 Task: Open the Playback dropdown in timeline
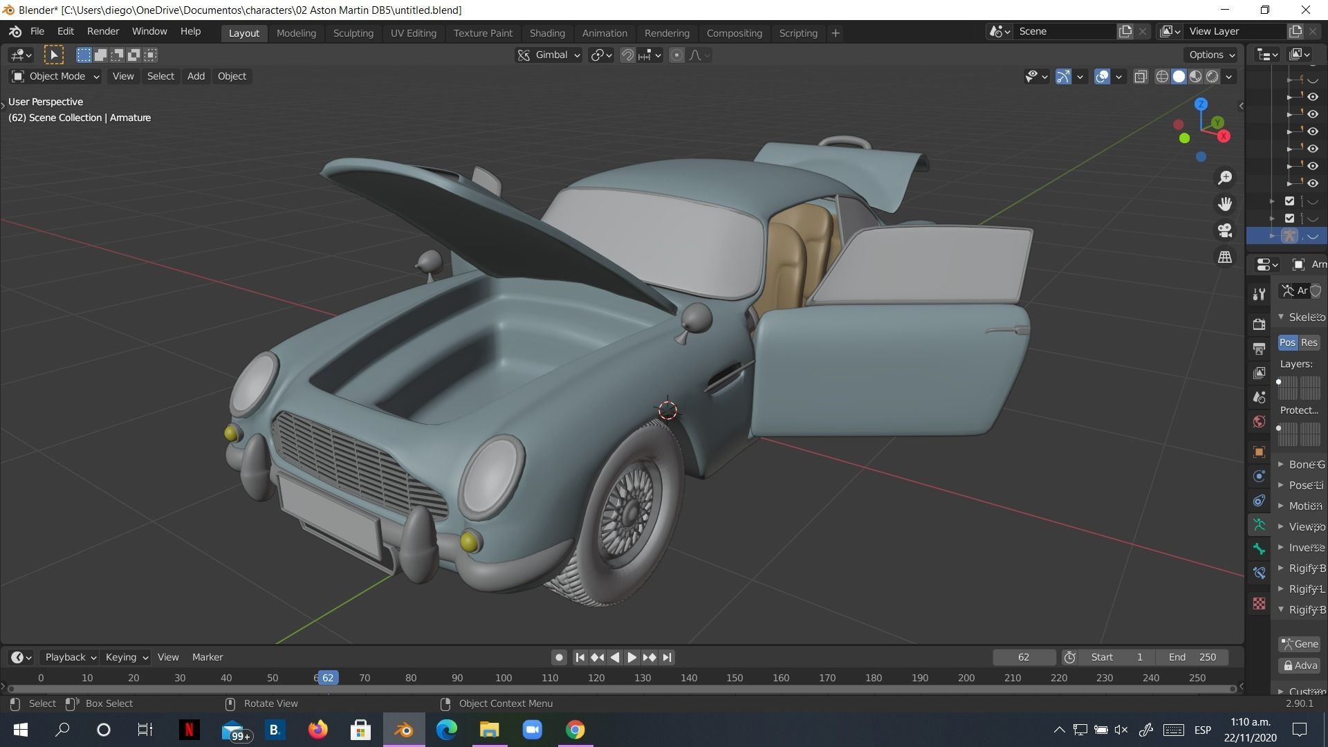(x=70, y=657)
